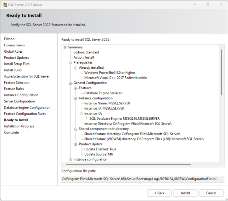
Task: Cancel the SQL Server setup
Action: tap(211, 193)
